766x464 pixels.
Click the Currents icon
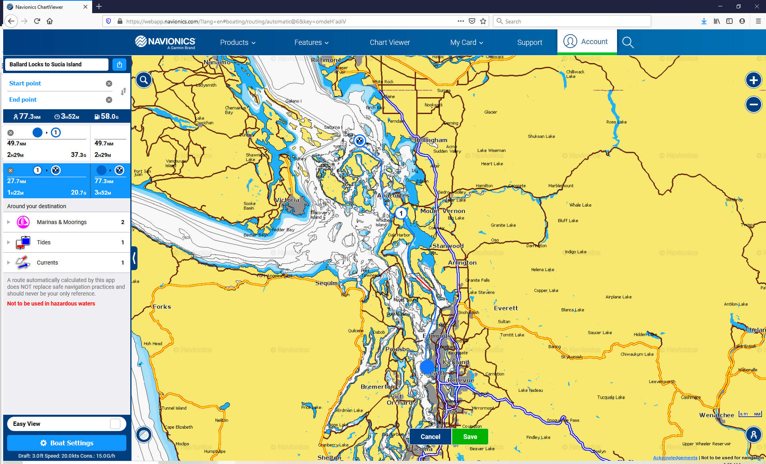[x=23, y=263]
